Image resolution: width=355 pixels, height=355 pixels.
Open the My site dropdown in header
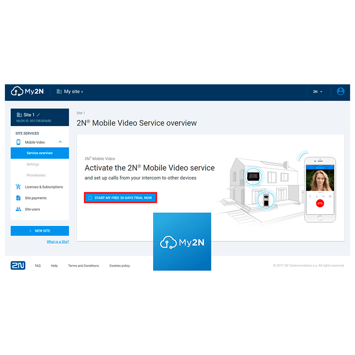coord(70,91)
